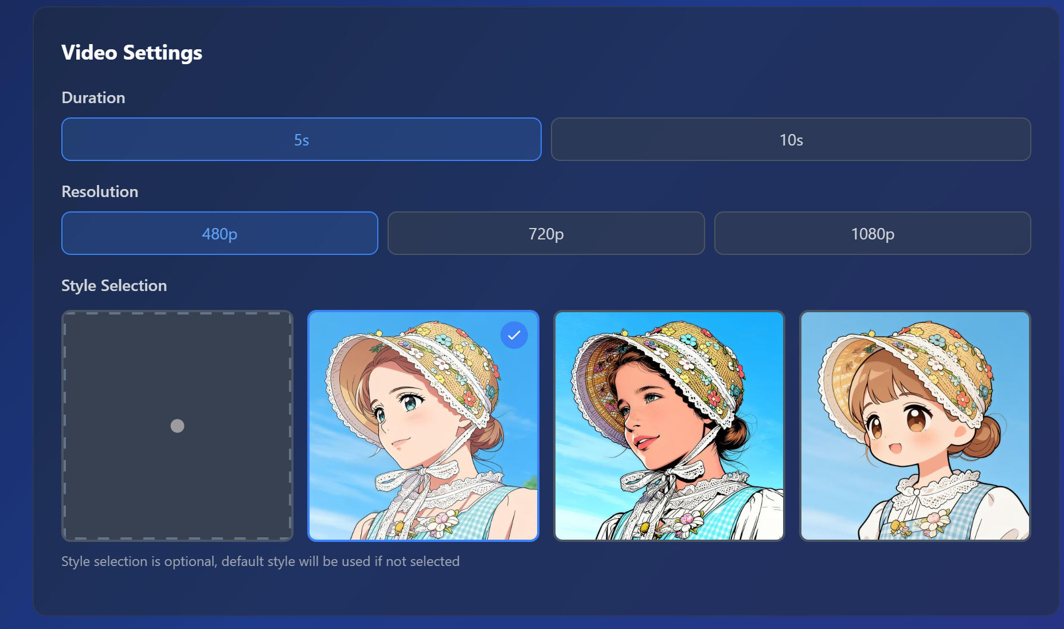Click the blue checkmark badge on selected style
Image resolution: width=1064 pixels, height=629 pixels.
514,335
